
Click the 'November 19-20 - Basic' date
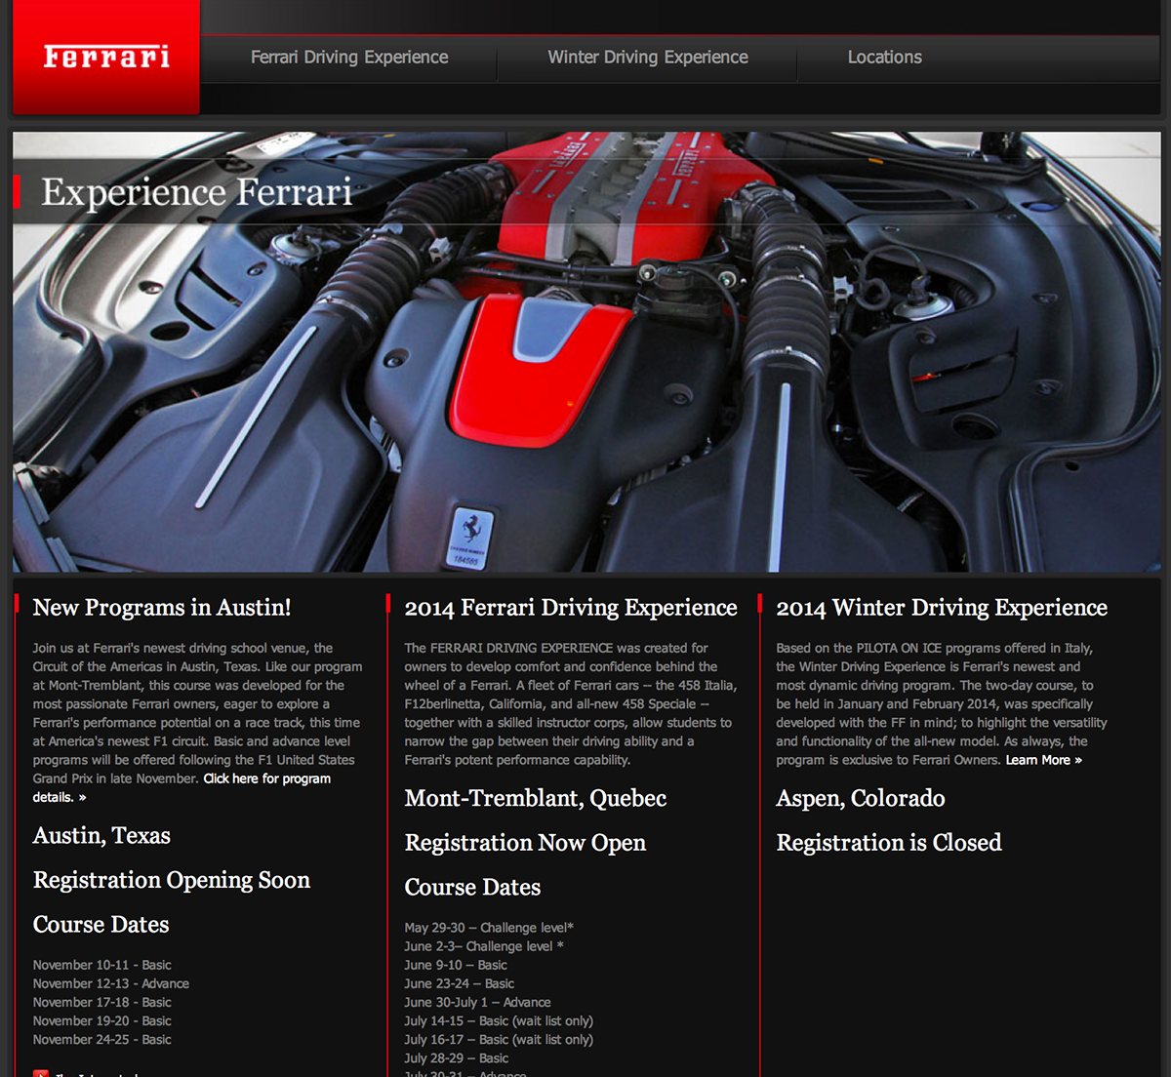tap(101, 1020)
